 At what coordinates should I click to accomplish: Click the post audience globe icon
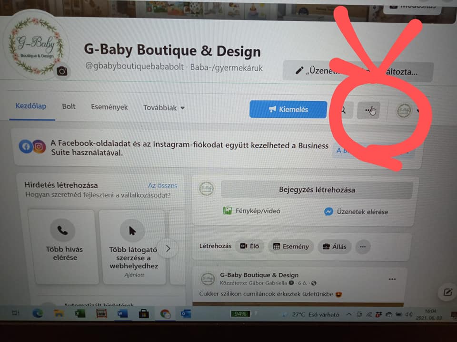(314, 283)
